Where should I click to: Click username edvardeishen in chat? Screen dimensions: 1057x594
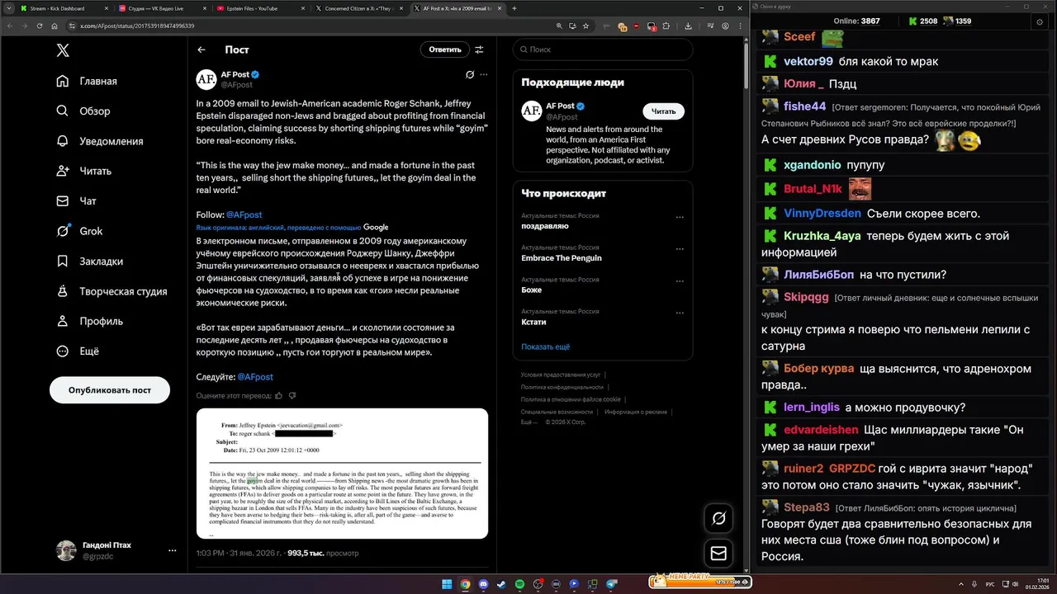click(821, 430)
